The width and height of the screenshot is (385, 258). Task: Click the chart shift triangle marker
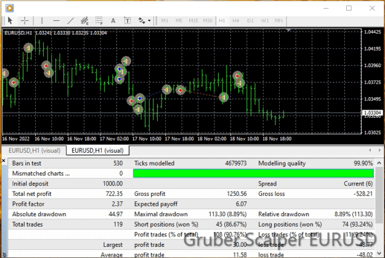pos(289,30)
